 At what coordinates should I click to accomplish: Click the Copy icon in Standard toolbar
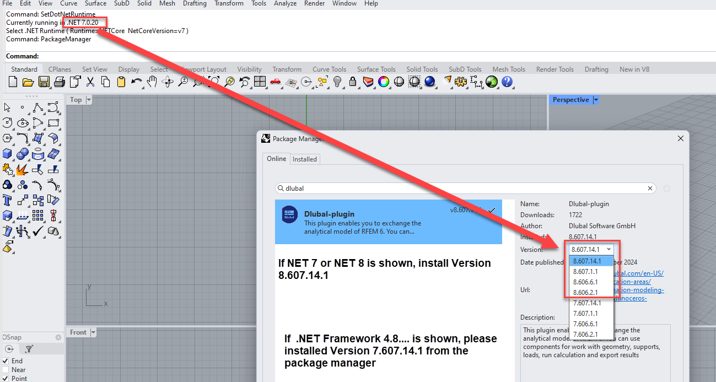click(x=106, y=82)
